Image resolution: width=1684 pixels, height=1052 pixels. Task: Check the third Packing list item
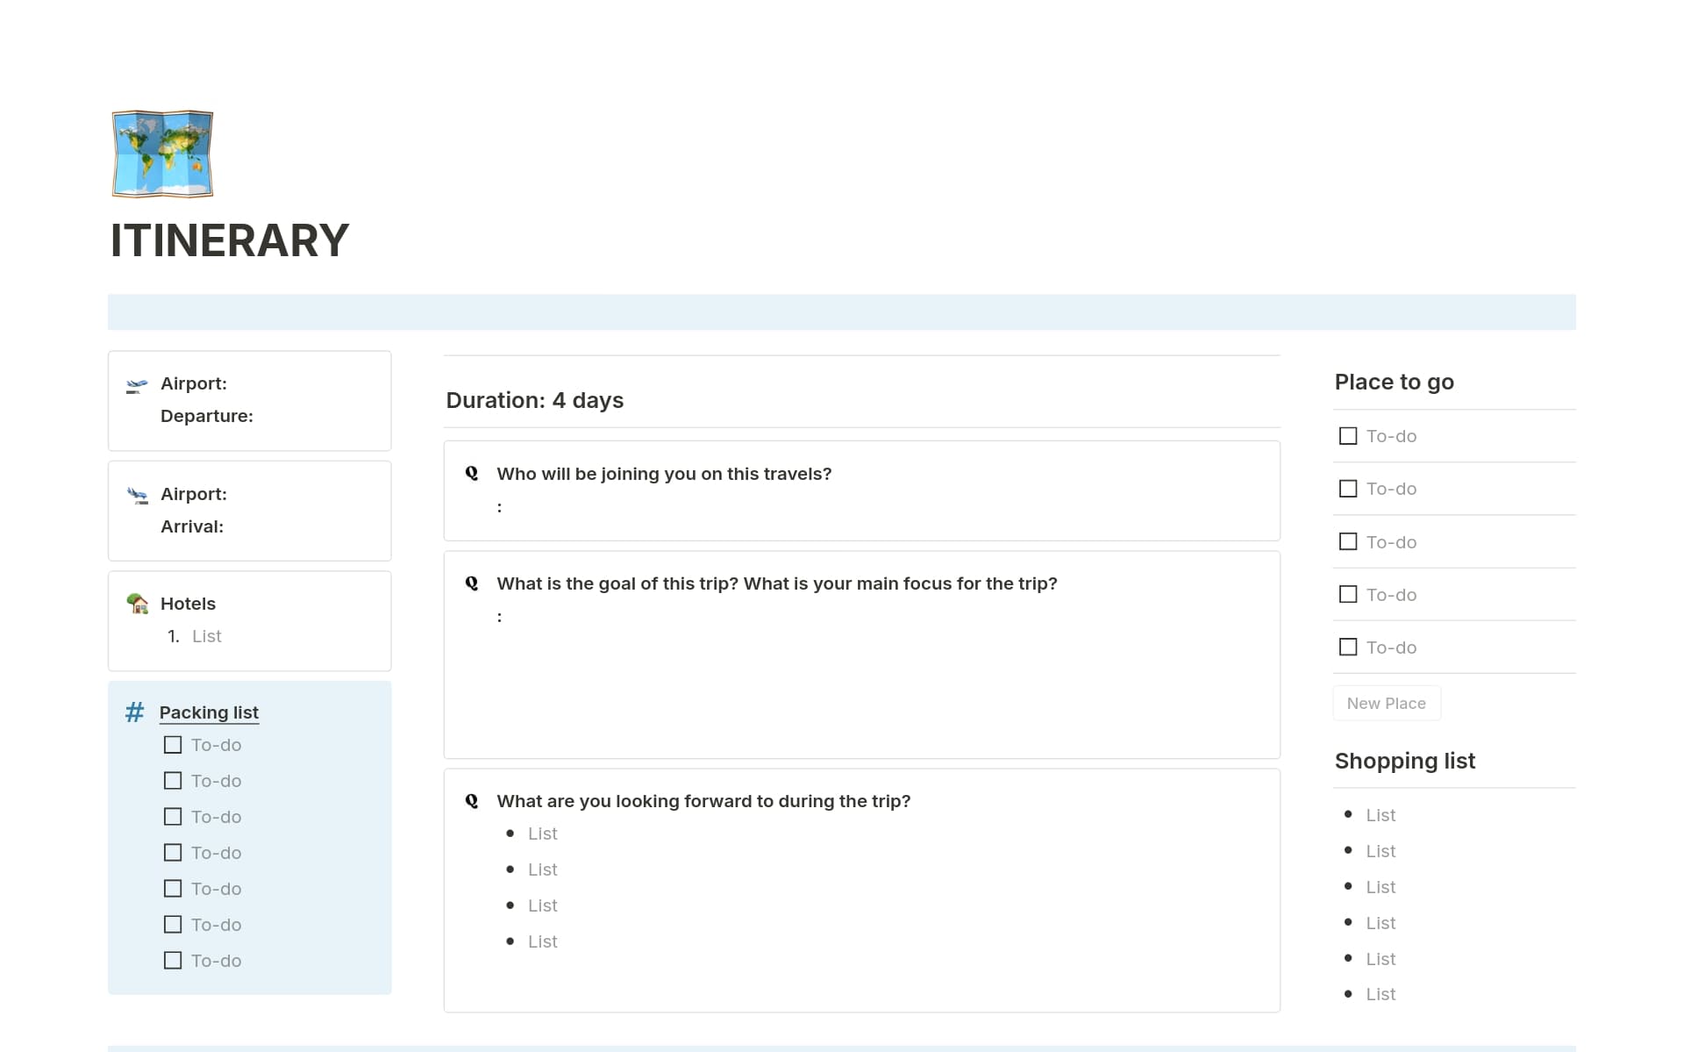[172, 816]
